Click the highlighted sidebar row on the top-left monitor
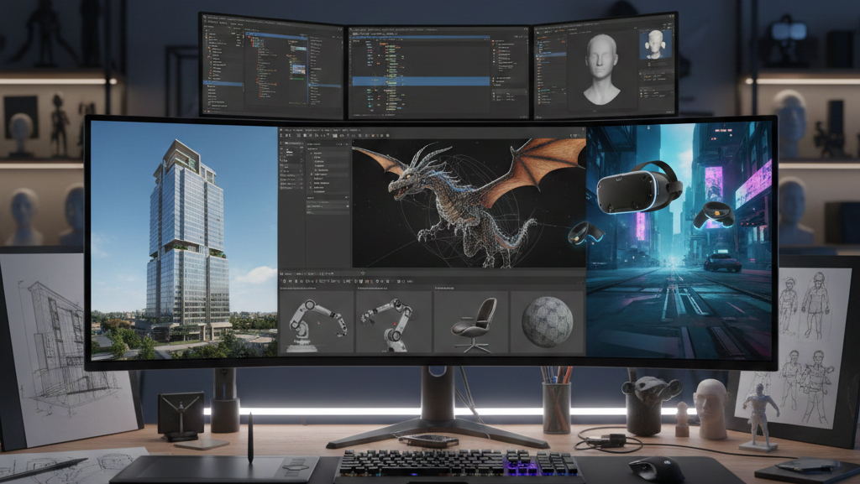 click(x=223, y=84)
